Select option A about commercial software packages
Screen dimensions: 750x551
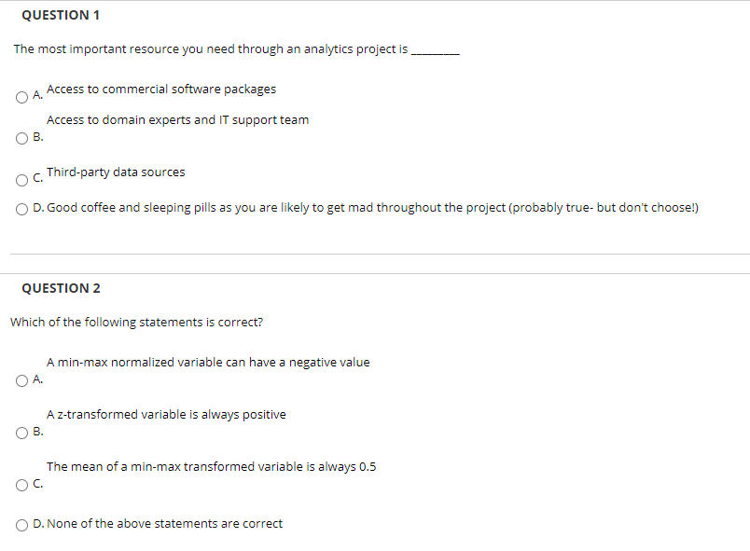click(21, 96)
